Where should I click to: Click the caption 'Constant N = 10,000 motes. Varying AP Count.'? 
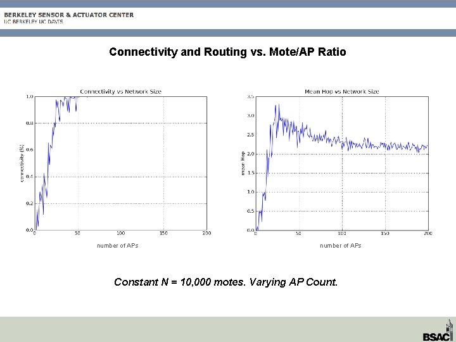click(x=225, y=282)
